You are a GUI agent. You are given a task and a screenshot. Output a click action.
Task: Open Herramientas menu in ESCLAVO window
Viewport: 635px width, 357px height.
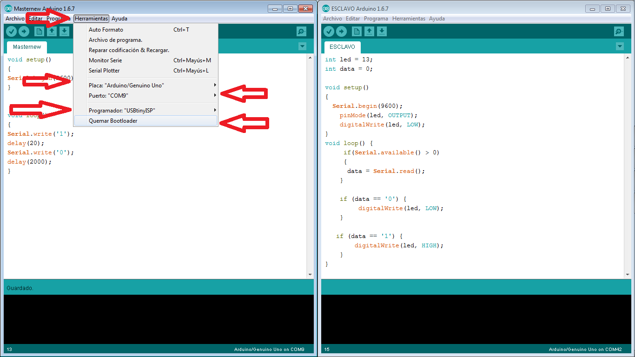point(409,19)
